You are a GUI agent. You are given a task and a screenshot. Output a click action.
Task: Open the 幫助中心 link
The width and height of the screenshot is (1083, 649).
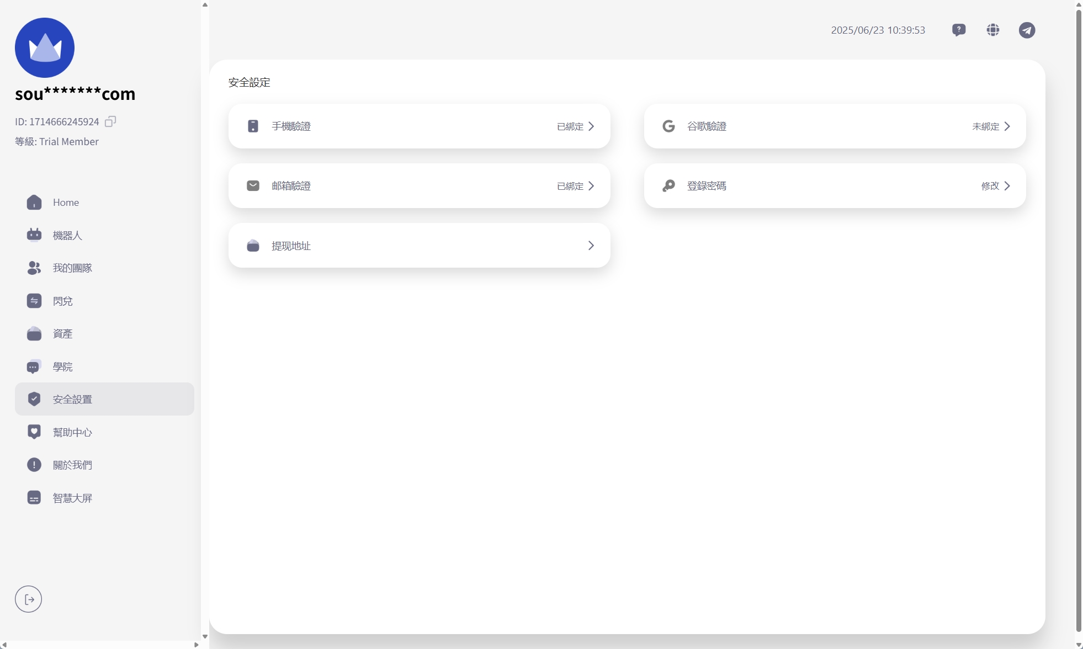pyautogui.click(x=72, y=432)
